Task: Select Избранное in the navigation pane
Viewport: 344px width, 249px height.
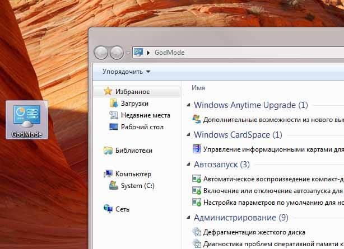Action: tap(132, 91)
